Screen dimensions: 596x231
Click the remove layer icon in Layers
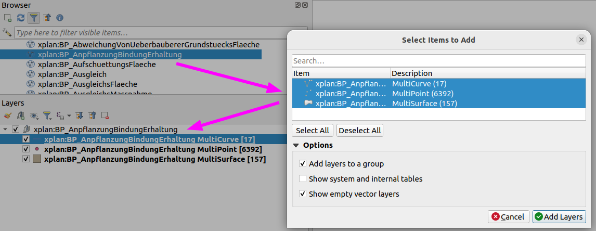click(105, 115)
